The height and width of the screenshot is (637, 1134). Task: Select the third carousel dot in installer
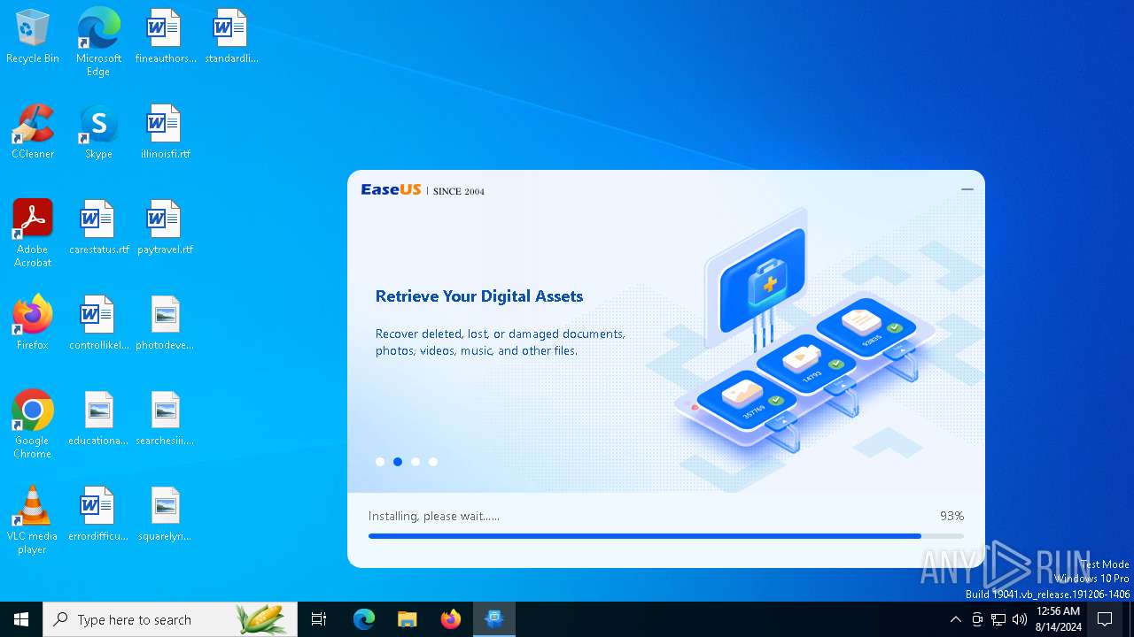[416, 462]
